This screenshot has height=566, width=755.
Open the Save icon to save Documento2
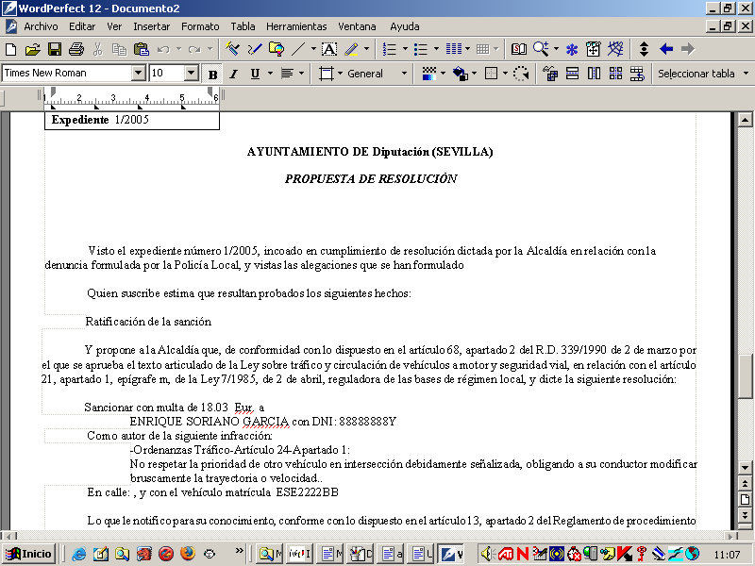(x=55, y=47)
